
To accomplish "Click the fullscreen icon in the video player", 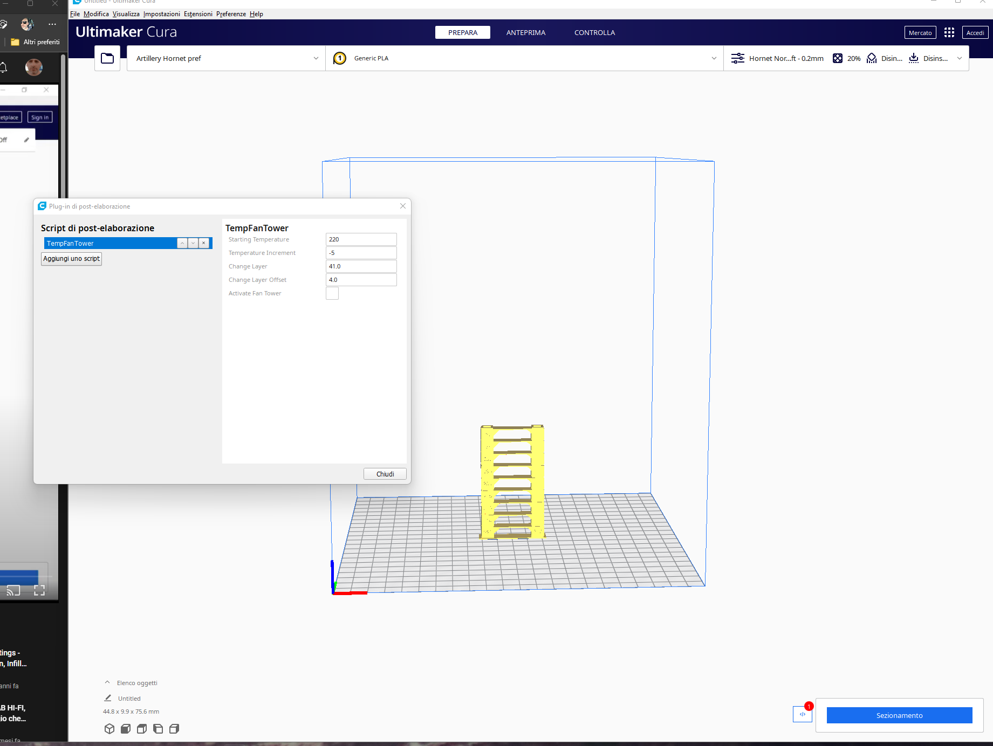I will [39, 590].
